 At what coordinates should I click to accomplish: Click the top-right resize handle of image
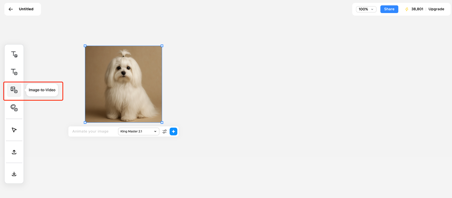pos(162,46)
